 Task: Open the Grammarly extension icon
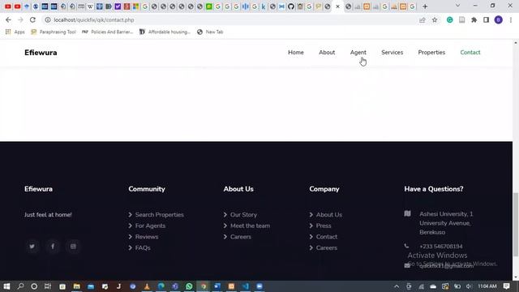pos(449,19)
